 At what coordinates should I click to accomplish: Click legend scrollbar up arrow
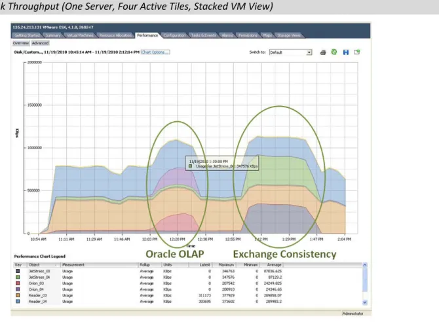point(364,264)
